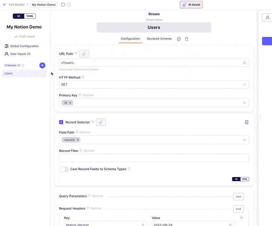Screen dimensions: 272x226
Task: Enable Cast Record Fields to Schema Types
Action: click(x=64, y=169)
